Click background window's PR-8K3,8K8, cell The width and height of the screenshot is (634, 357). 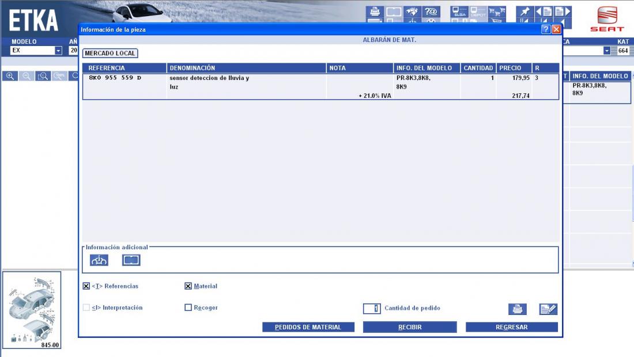590,86
